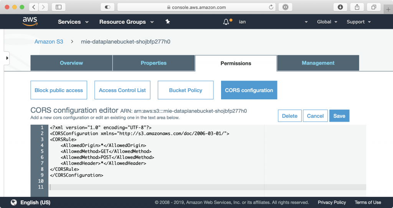Open the Access Control List section
This screenshot has width=393, height=208.
pos(122,90)
